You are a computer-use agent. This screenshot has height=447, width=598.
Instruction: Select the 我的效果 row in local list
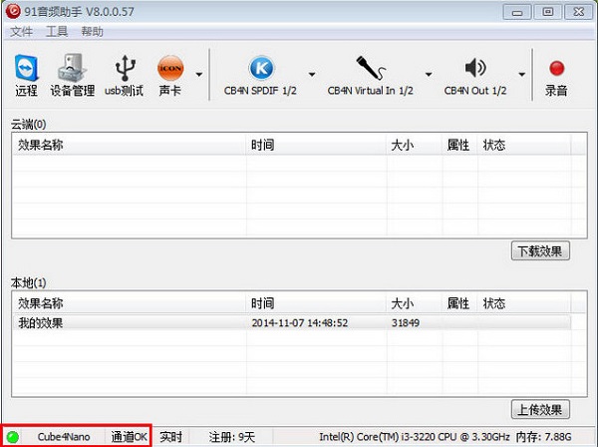tap(292, 323)
